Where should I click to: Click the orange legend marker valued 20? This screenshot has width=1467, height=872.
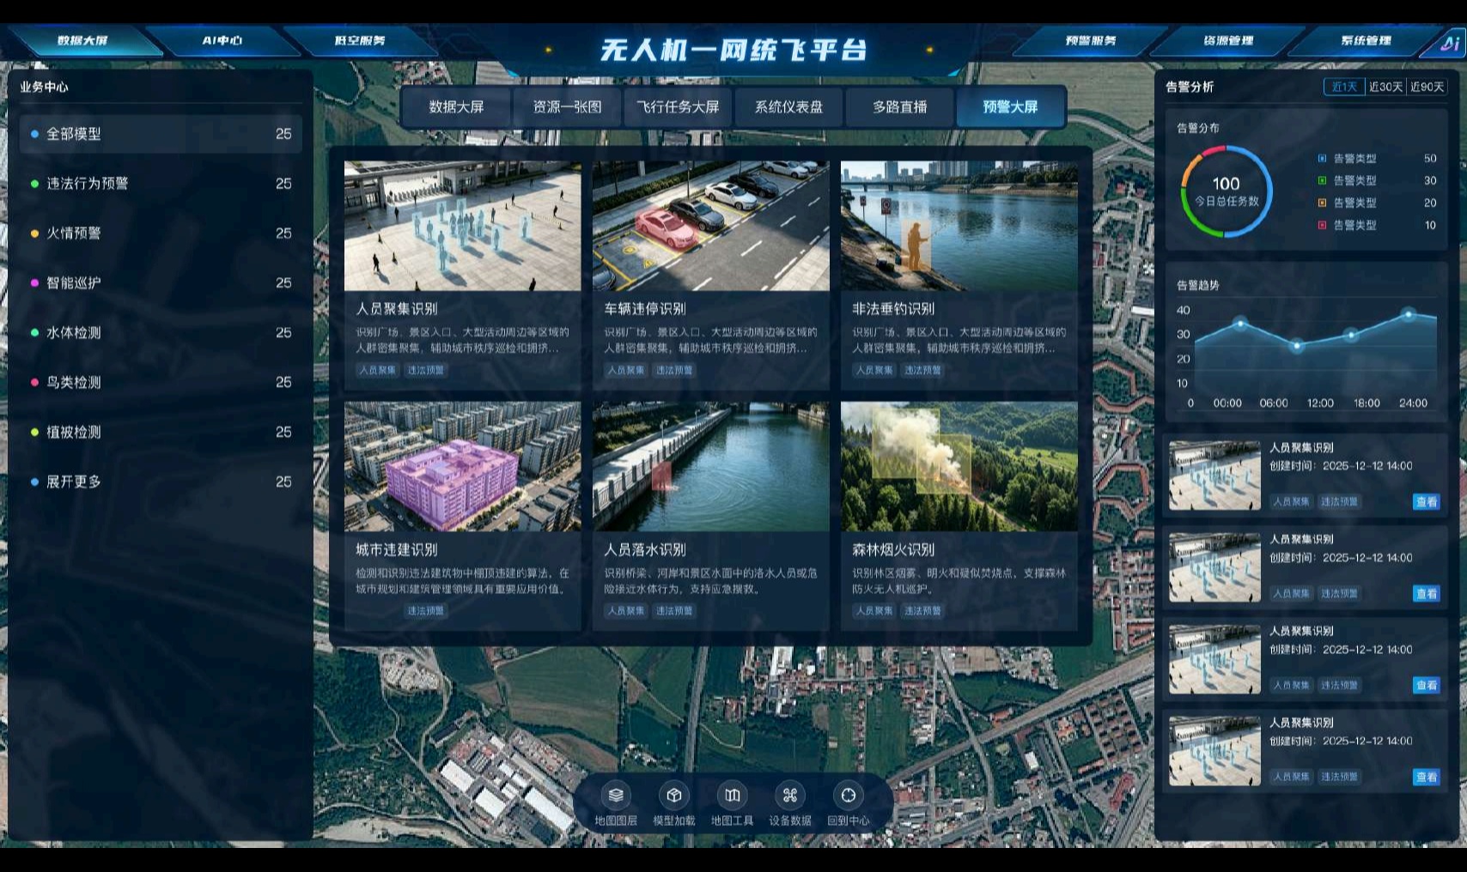coord(1322,203)
